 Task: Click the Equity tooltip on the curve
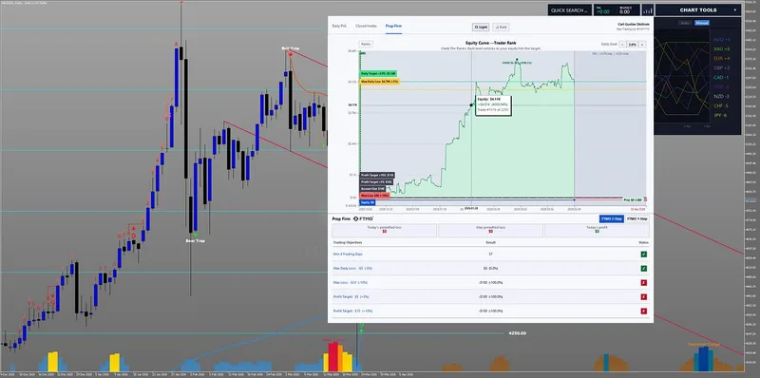tap(494, 105)
